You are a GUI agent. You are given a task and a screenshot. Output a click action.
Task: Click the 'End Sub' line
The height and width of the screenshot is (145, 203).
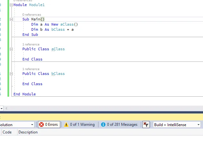(30, 35)
